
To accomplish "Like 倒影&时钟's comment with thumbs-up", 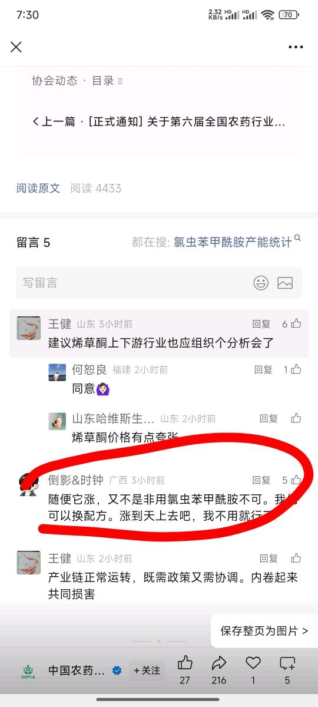I will (296, 480).
